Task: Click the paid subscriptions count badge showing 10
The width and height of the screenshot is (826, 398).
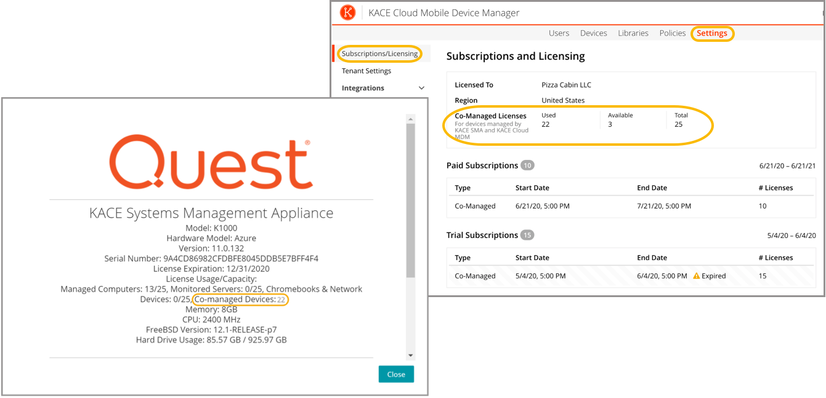Action: click(x=528, y=165)
